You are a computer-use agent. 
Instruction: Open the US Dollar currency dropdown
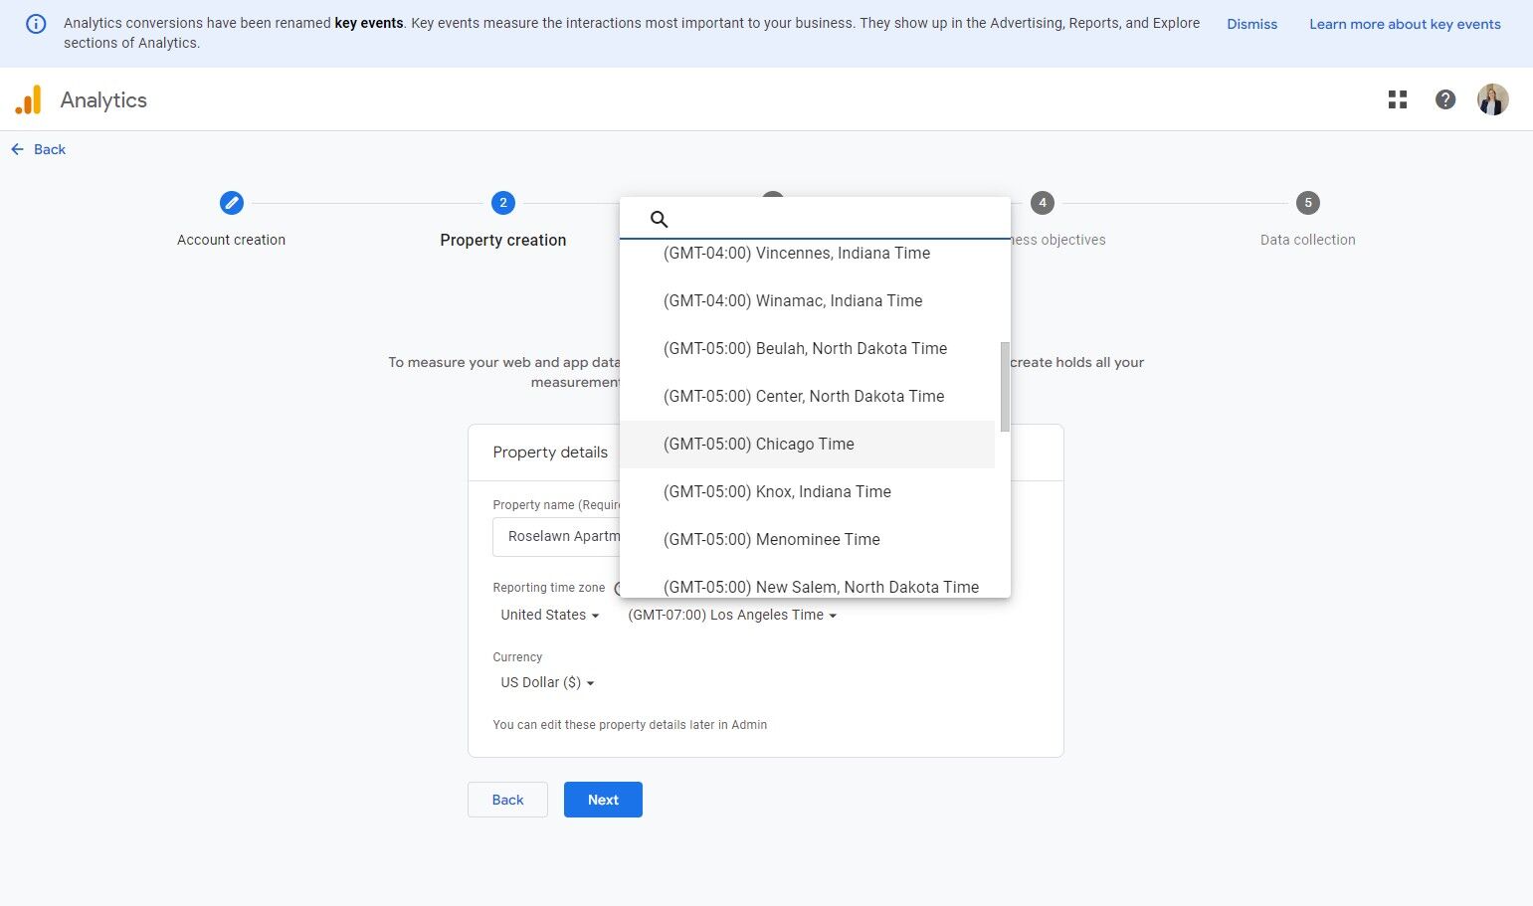(x=547, y=682)
